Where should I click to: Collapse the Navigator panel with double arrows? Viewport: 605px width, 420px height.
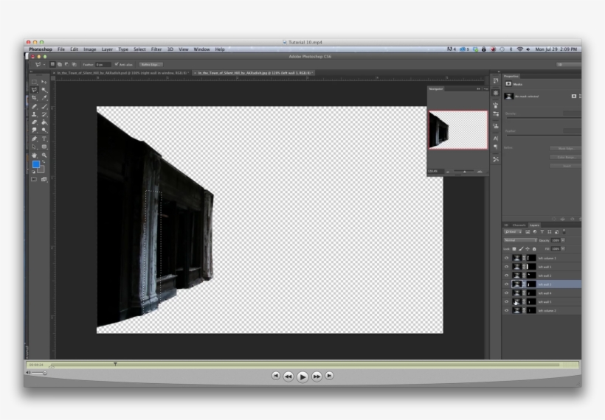[478, 89]
